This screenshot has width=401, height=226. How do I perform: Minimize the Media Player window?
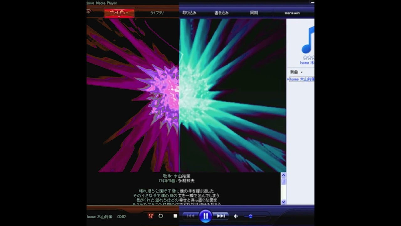tap(312, 3)
